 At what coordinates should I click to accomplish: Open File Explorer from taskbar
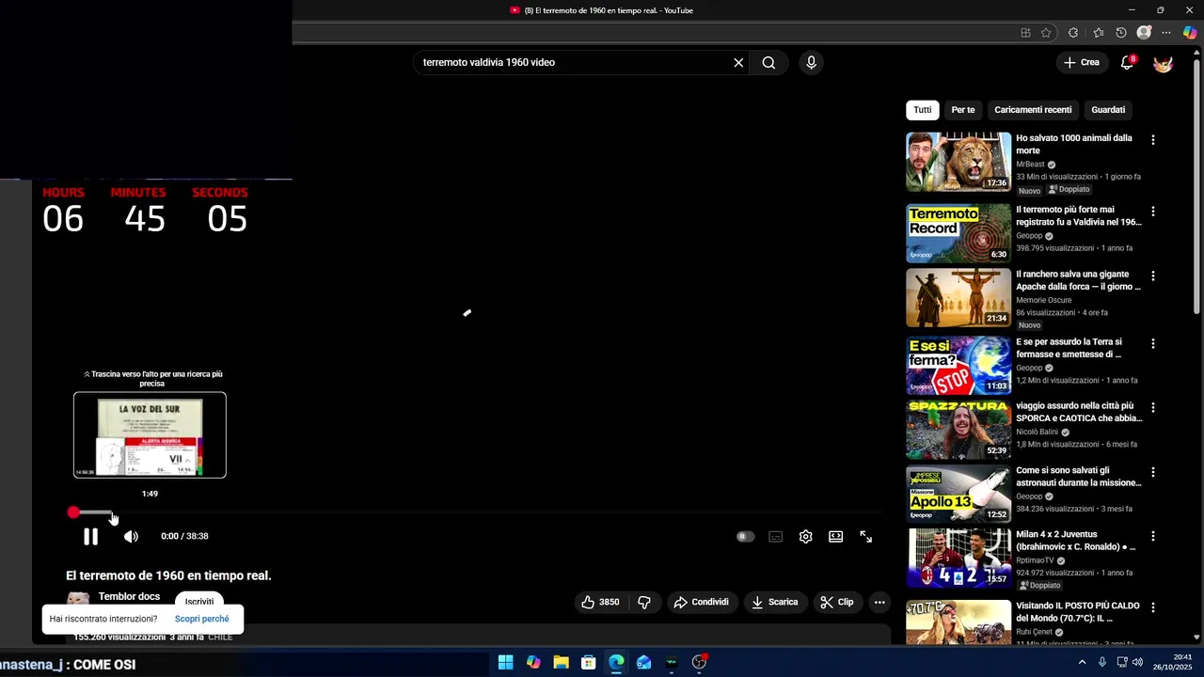tap(561, 662)
